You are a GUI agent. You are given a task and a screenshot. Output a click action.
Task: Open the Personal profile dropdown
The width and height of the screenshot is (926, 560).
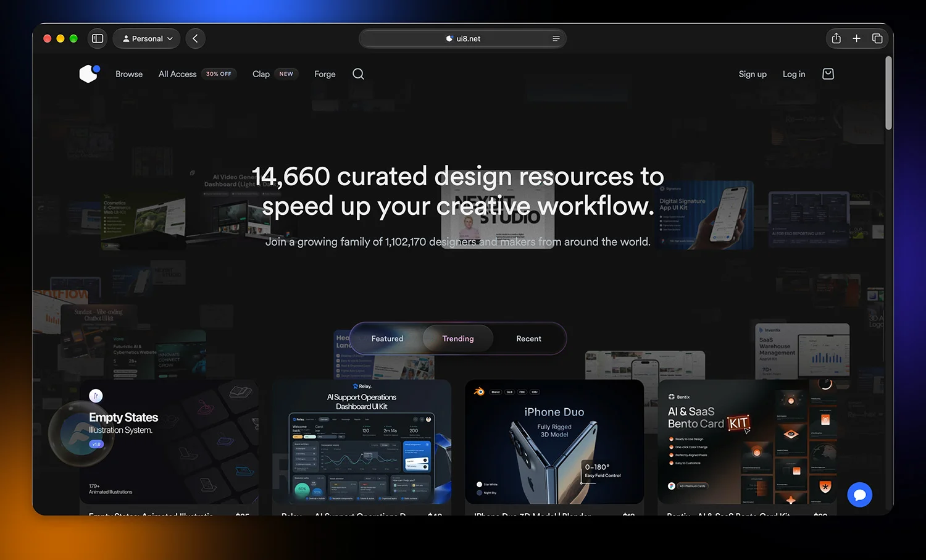pyautogui.click(x=147, y=38)
